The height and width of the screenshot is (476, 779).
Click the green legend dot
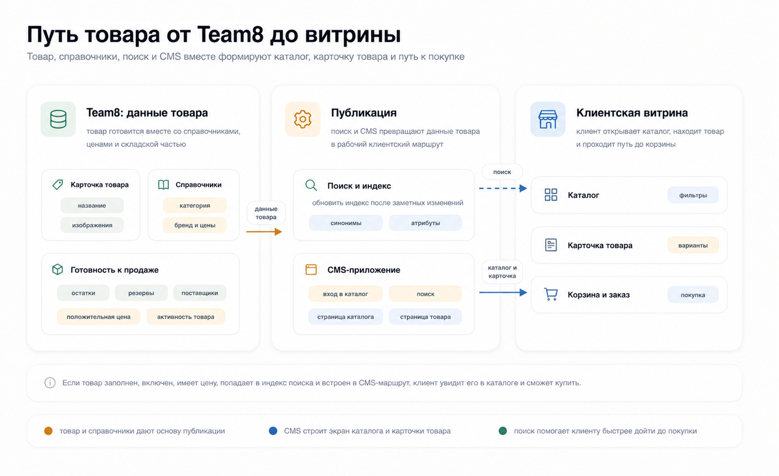tap(503, 431)
